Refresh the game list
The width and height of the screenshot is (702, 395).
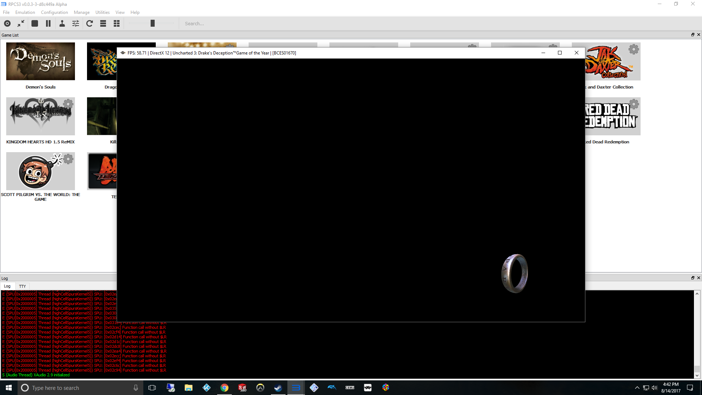[x=90, y=23]
